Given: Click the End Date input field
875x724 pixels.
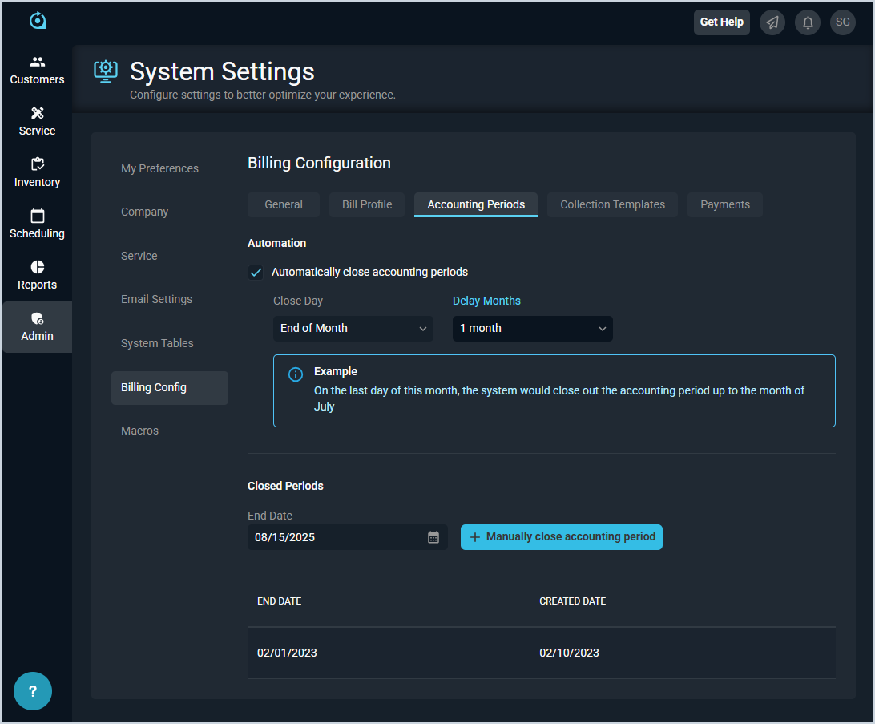Looking at the screenshot, I should [337, 537].
